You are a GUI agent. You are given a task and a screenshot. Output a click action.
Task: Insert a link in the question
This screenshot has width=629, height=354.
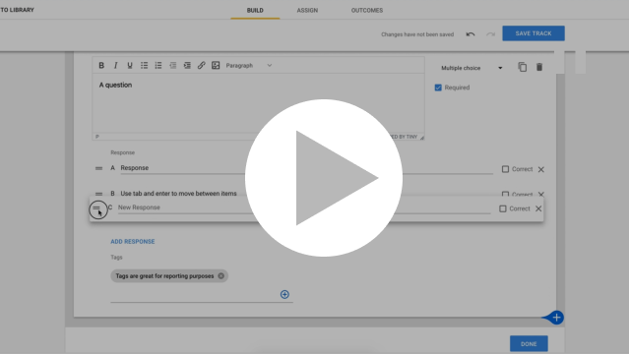click(202, 65)
